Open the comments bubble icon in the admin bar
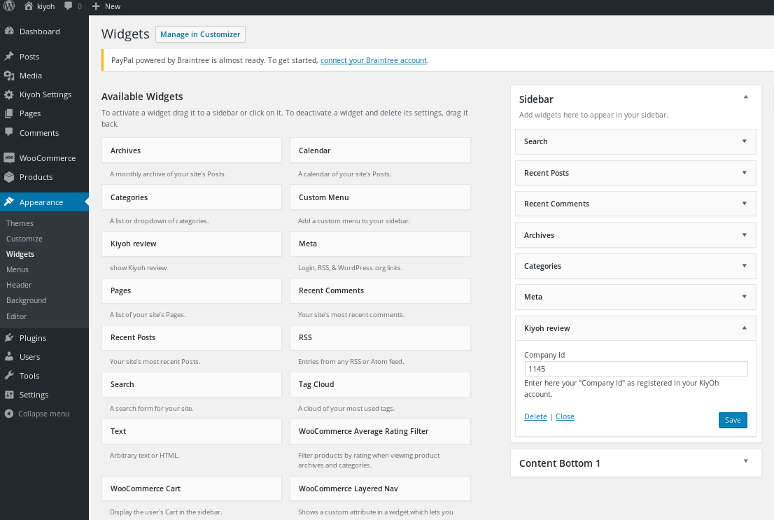Image resolution: width=774 pixels, height=520 pixels. click(68, 6)
